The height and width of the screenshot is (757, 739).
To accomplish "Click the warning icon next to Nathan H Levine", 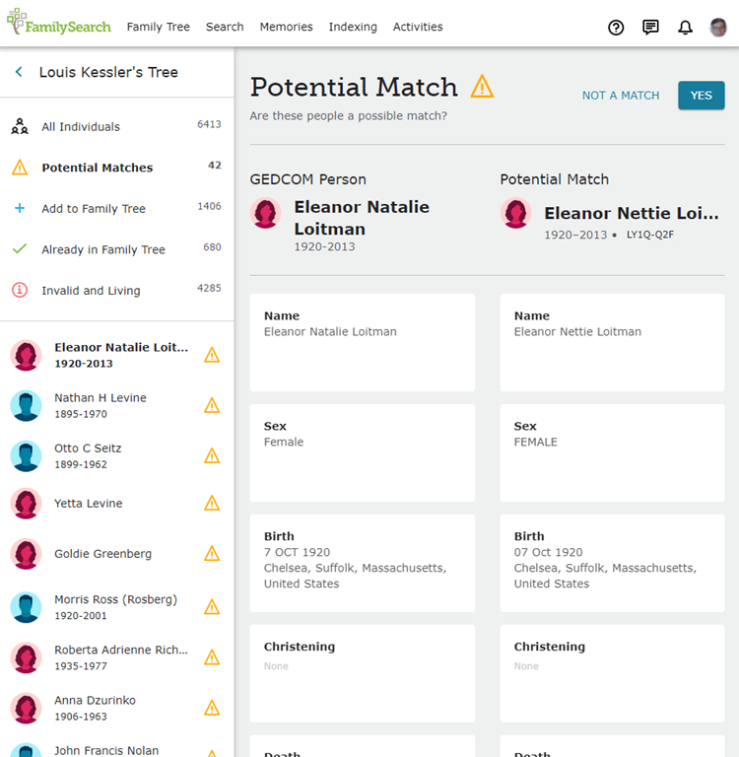I will pos(212,405).
